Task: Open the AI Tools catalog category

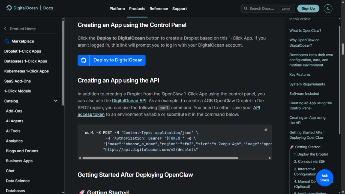Action: coord(13,131)
